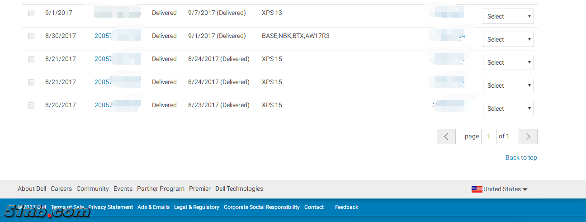
Task: Open the Partner Program footer item
Action: (x=161, y=189)
